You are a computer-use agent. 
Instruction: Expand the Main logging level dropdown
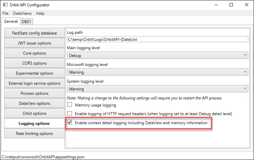[x=158, y=55]
